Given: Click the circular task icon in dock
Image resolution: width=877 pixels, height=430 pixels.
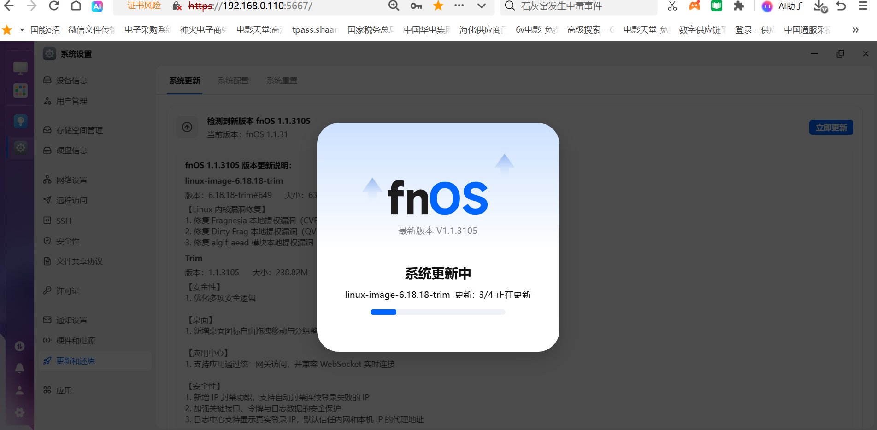Looking at the screenshot, I should [20, 346].
